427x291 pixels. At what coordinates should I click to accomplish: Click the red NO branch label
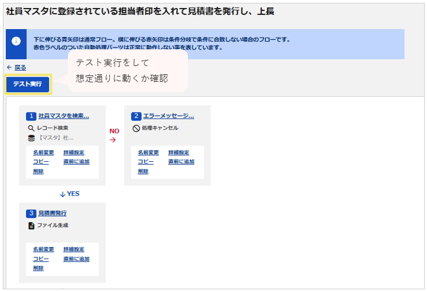click(114, 131)
